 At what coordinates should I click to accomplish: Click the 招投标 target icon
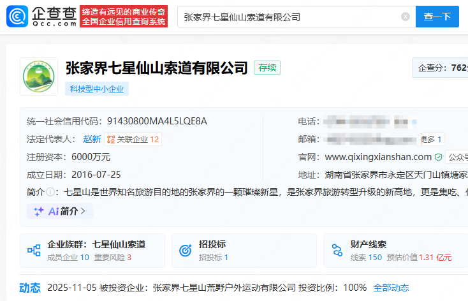(186, 251)
